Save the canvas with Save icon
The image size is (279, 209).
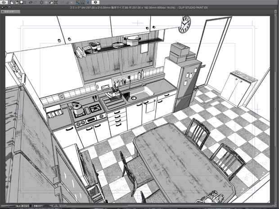tap(21, 3)
